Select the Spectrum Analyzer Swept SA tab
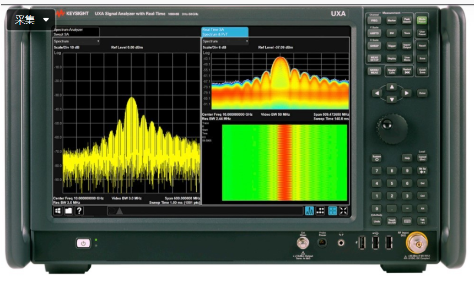The height and width of the screenshot is (282, 474). [x=76, y=32]
